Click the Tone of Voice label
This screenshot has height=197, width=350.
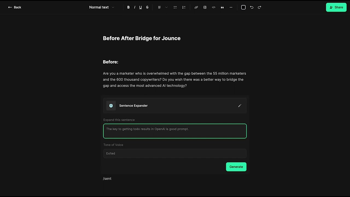coord(113,145)
